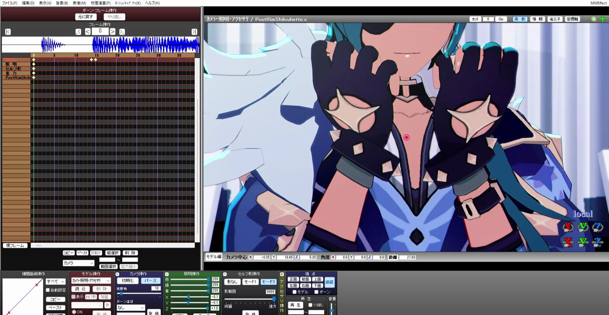Open the カメラ・照明・アクセサリ model dropdown
Viewport: 609px width, 315px height.
point(91,280)
